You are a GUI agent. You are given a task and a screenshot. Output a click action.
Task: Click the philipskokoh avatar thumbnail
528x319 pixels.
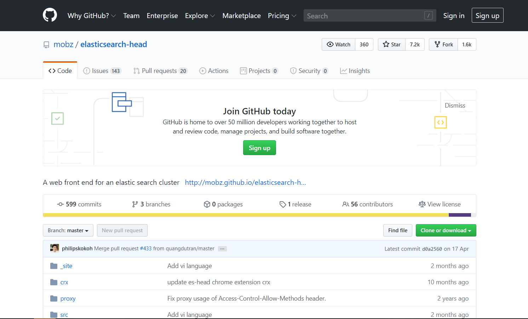point(54,248)
